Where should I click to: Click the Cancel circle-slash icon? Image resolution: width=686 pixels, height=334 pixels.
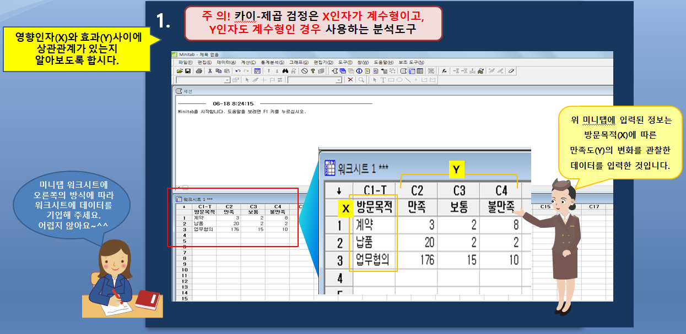point(305,71)
